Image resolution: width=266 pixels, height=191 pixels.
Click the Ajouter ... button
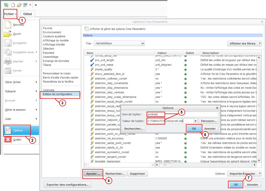pos(93,174)
